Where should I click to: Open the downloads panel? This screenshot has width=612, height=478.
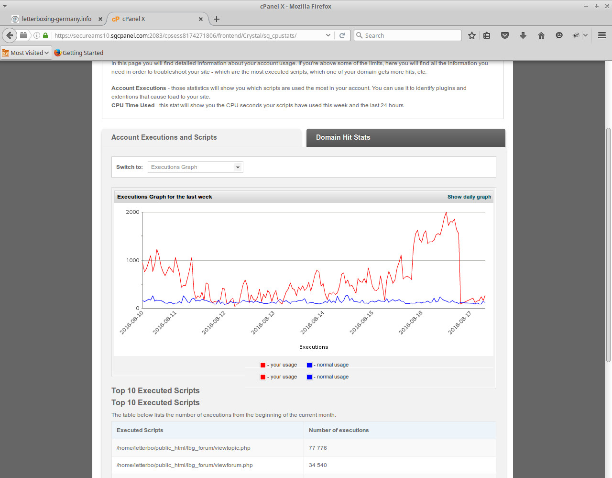(x=523, y=35)
